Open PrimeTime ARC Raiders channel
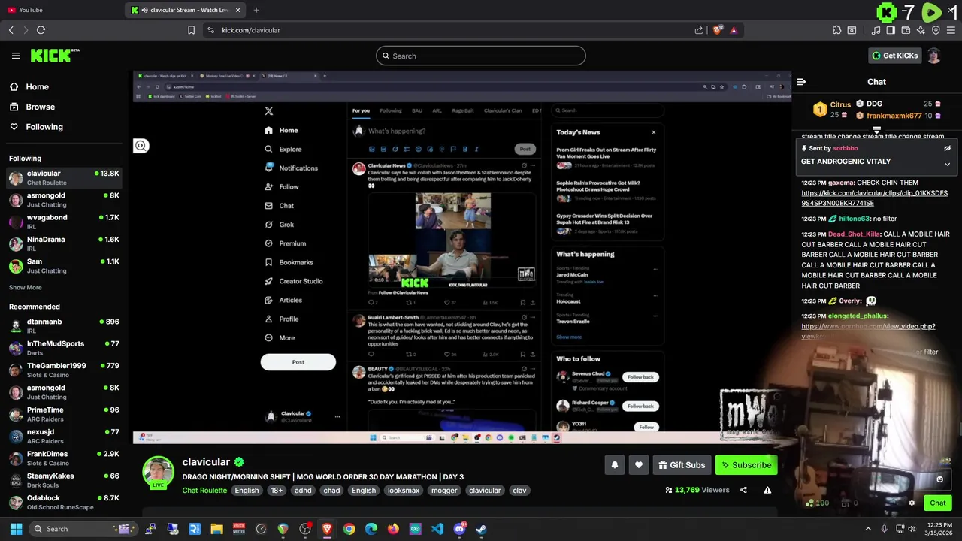962x541 pixels. [65, 414]
